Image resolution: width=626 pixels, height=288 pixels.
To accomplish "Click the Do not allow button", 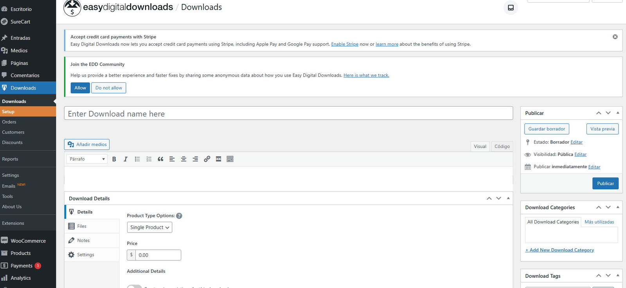I will point(109,88).
